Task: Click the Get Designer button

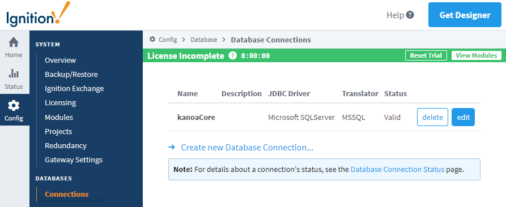Action: (465, 15)
